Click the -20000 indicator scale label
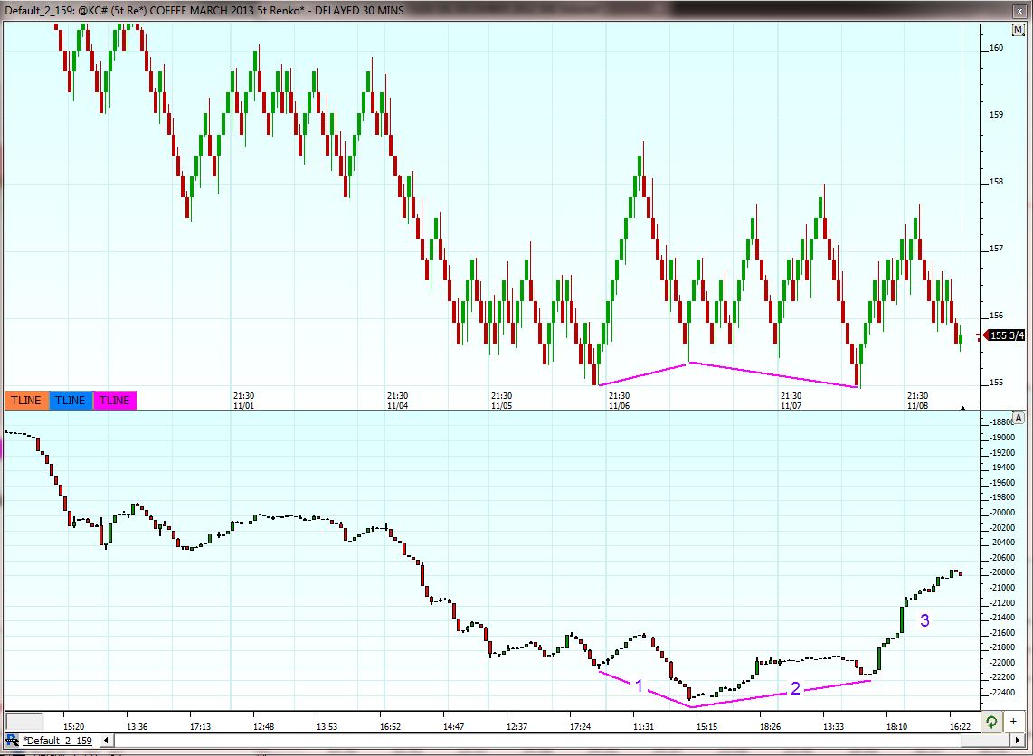Image resolution: width=1033 pixels, height=756 pixels. tap(1002, 513)
